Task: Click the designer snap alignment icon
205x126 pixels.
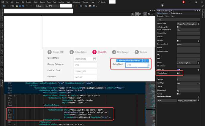Action: pyautogui.click(x=145, y=14)
